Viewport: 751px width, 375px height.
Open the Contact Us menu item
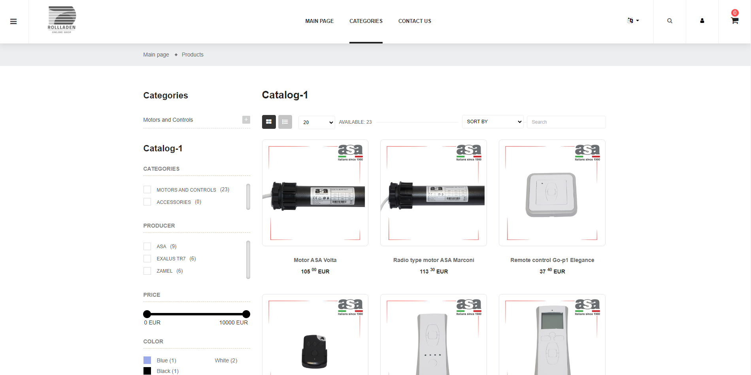tap(415, 21)
